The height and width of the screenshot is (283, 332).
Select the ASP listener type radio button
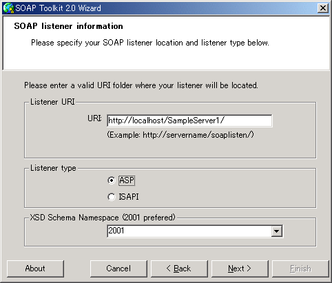click(x=112, y=180)
